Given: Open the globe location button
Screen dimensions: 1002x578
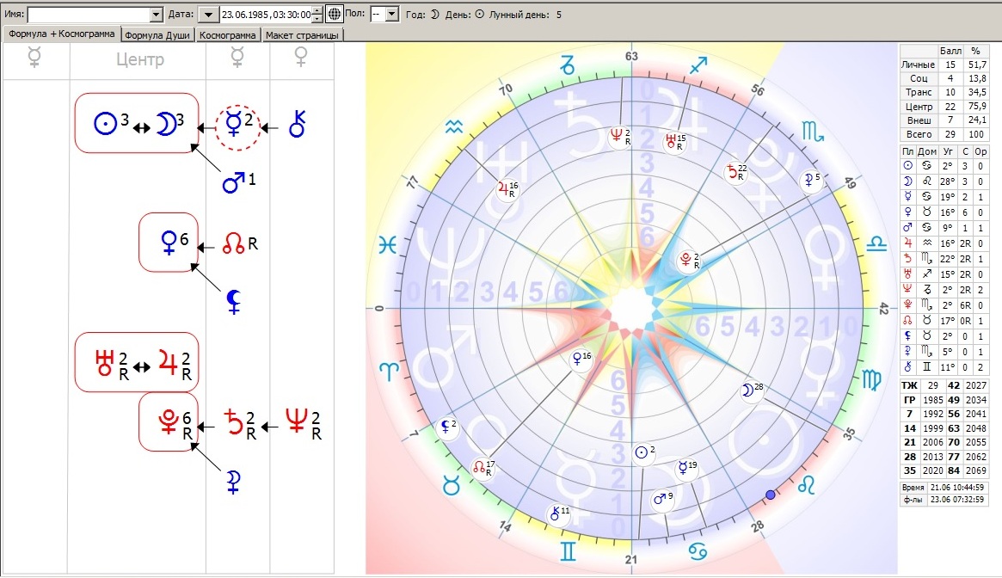Looking at the screenshot, I should 334,14.
